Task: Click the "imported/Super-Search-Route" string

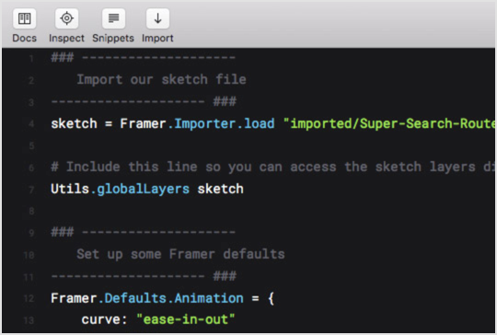Action: point(389,123)
